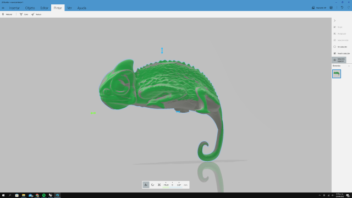Viewport: 352px width, 198px height.
Task: Click the blue vertical move arrow handle
Action: [x=162, y=51]
